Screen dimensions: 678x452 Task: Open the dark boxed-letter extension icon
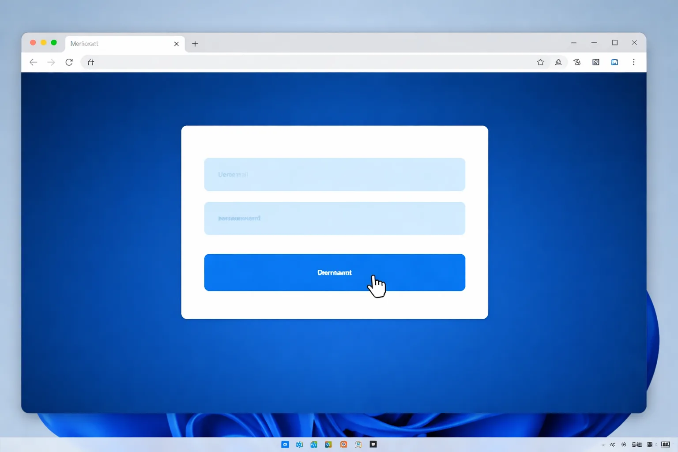[596, 62]
